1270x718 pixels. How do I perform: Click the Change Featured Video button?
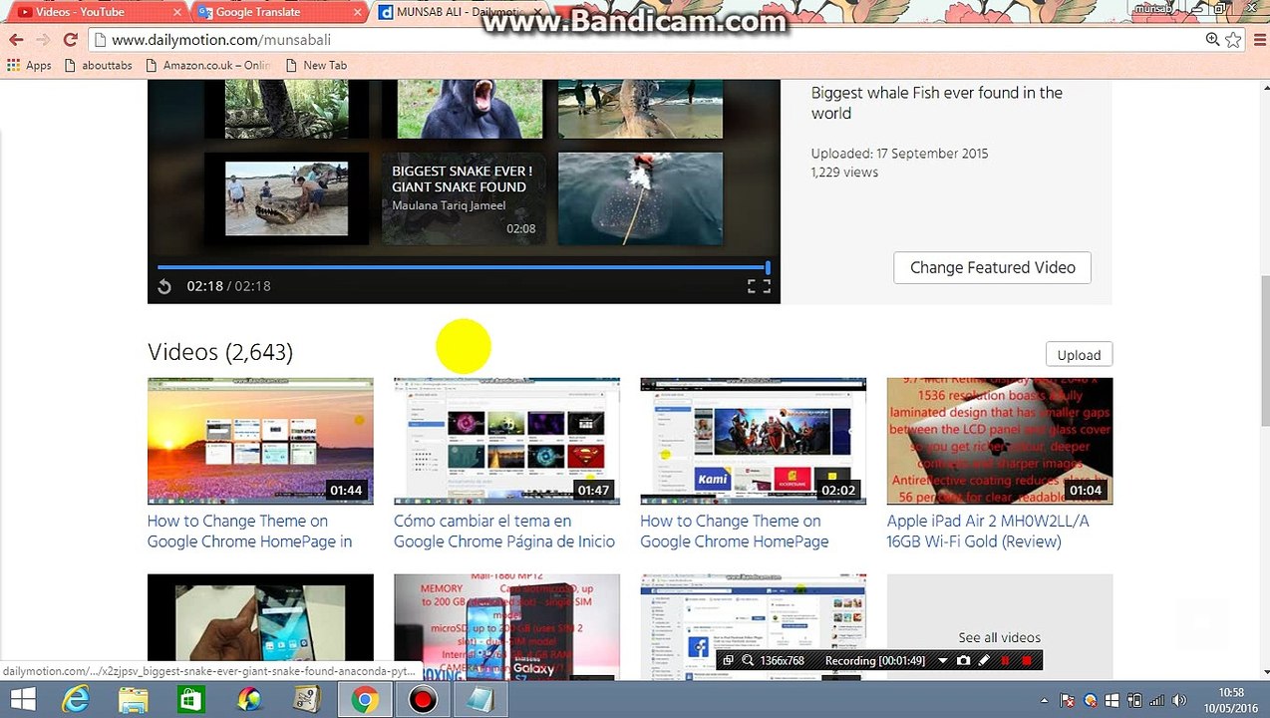(x=992, y=267)
